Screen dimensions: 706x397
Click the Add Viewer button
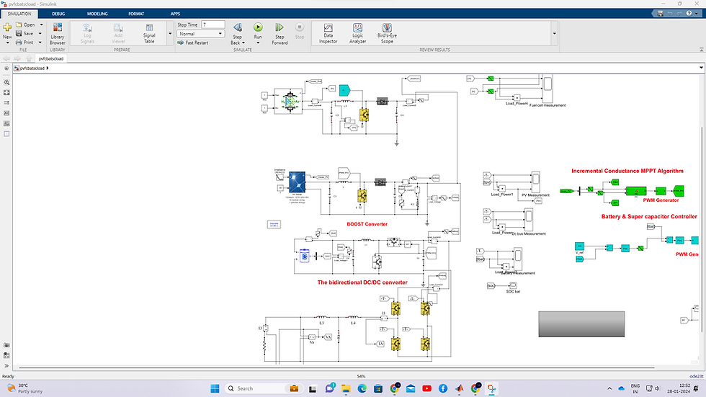[x=118, y=33]
